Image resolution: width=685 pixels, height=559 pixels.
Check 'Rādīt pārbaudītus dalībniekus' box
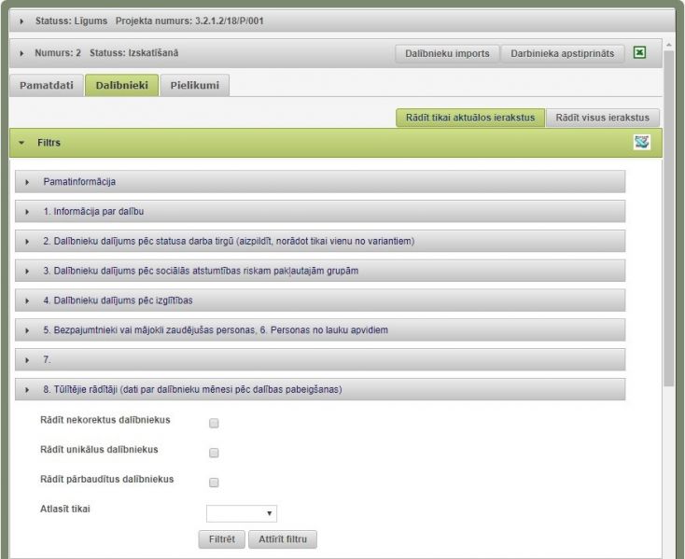coord(214,482)
